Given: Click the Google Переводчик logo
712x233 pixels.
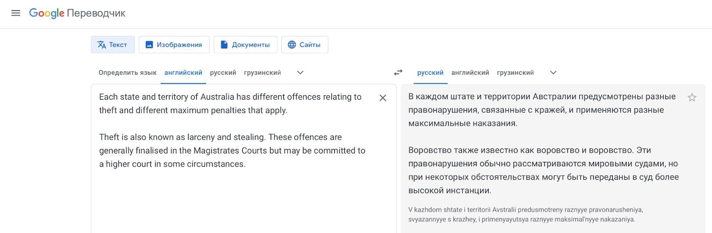Looking at the screenshot, I should click(77, 13).
